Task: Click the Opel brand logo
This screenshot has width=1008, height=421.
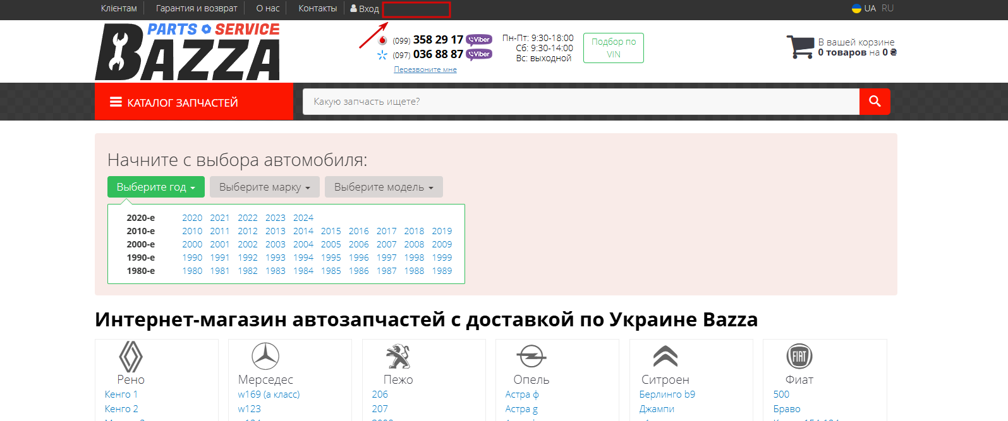Action: 531,356
